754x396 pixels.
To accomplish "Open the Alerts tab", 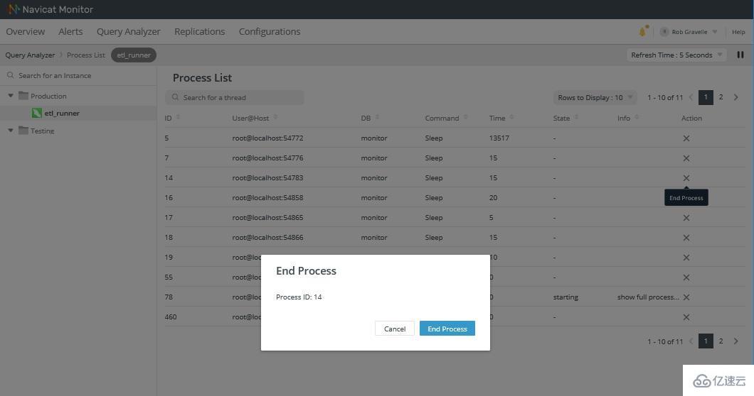I will tap(70, 31).
